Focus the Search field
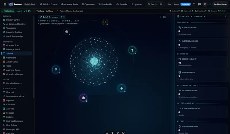 [x=155, y=4]
